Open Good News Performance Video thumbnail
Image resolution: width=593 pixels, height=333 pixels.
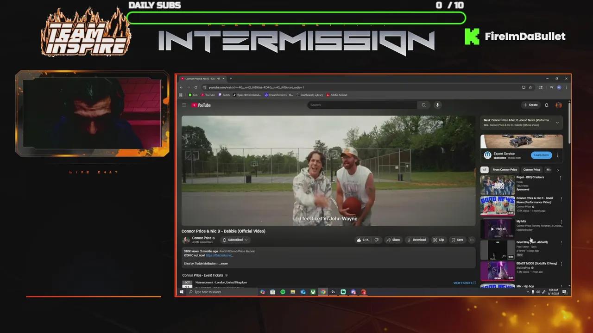pos(498,206)
